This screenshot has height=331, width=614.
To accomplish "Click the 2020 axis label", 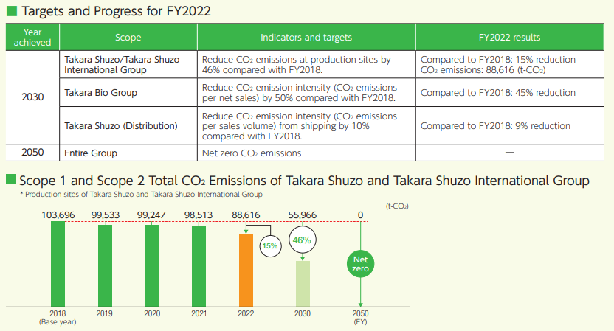I will pos(152,313).
